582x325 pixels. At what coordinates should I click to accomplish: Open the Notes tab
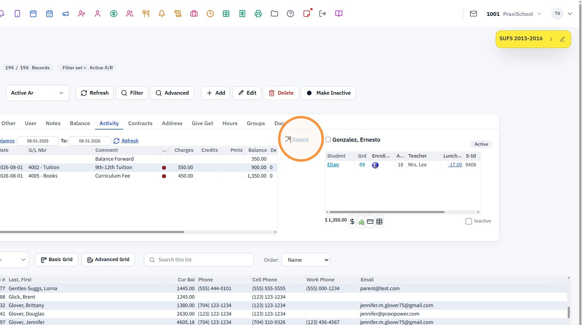coord(53,123)
